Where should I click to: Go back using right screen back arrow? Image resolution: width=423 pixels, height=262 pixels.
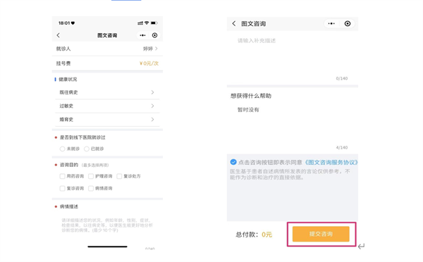(234, 24)
